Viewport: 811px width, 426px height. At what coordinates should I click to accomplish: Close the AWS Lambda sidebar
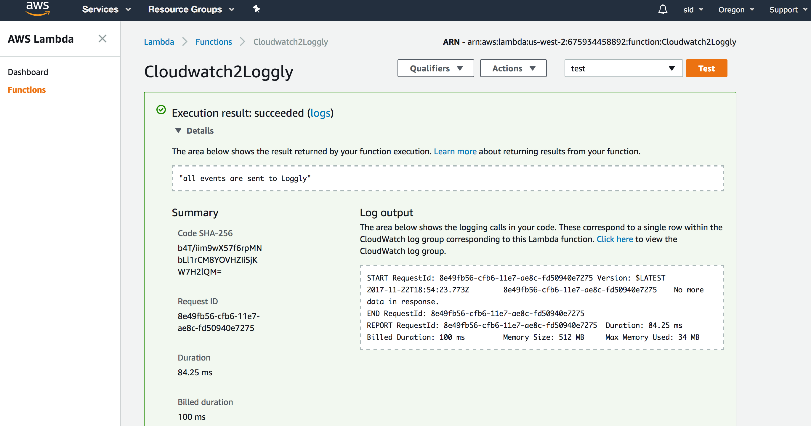pyautogui.click(x=102, y=39)
